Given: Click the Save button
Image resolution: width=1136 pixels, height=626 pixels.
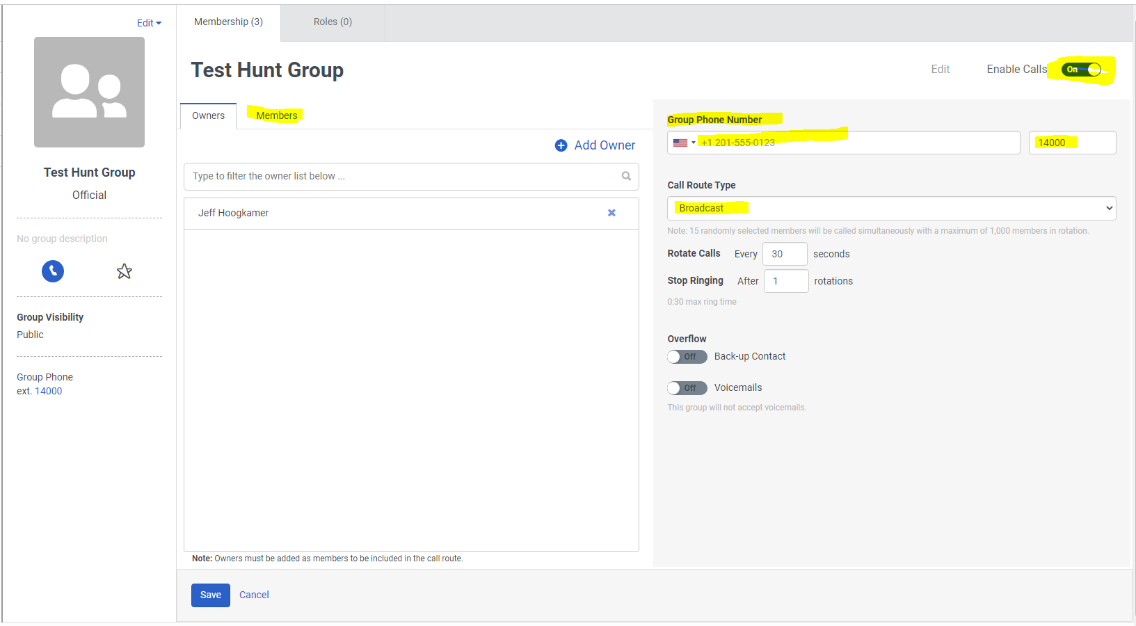Looking at the screenshot, I should 210,595.
